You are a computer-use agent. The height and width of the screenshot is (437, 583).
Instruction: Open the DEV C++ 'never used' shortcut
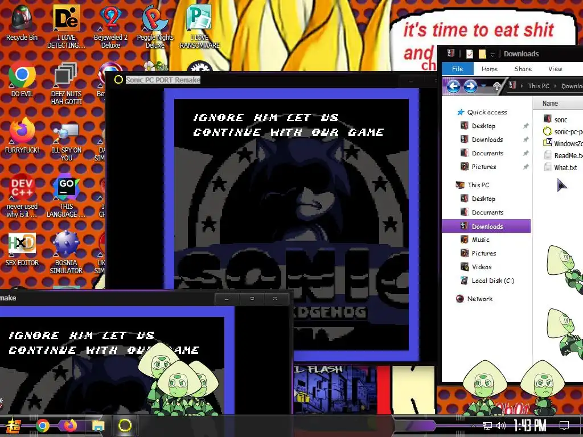pos(22,196)
